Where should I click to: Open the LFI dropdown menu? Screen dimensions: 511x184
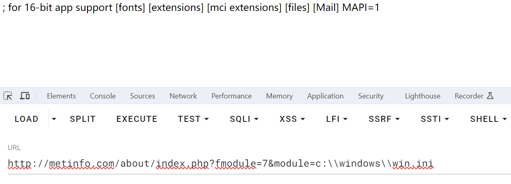pyautogui.click(x=337, y=119)
